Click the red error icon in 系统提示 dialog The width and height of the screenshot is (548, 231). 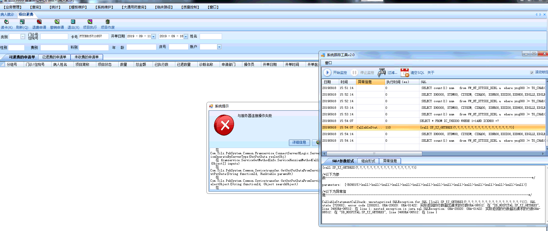[x=224, y=125]
